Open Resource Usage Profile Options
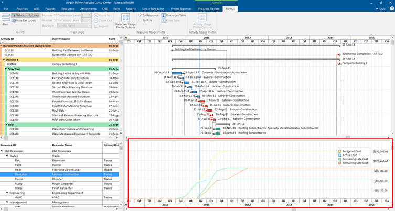The height and width of the screenshot is (211, 395). [125, 21]
